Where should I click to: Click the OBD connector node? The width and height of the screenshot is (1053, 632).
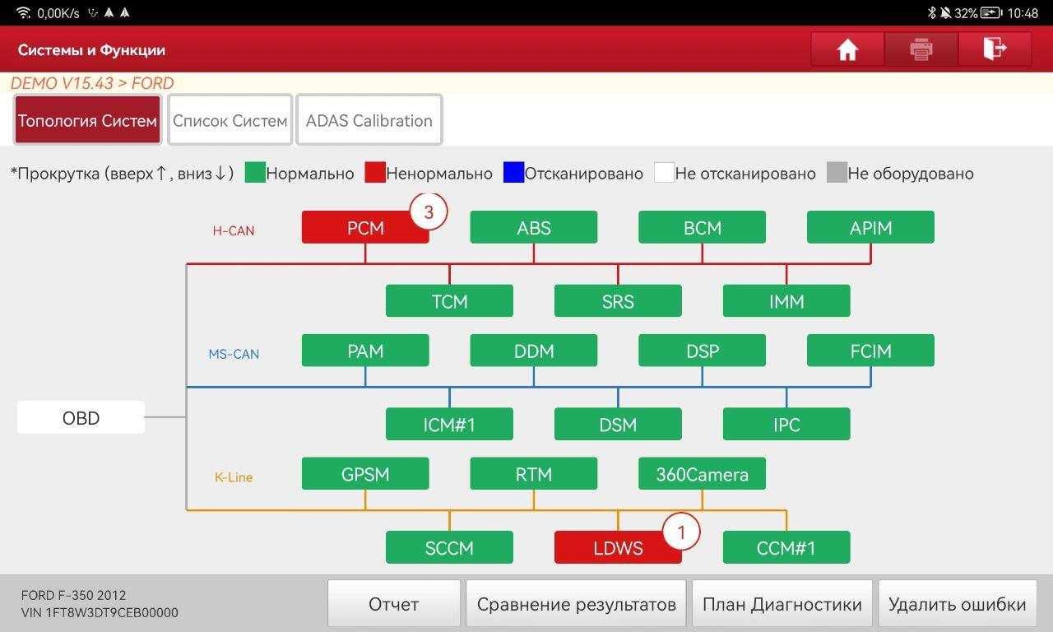81,417
